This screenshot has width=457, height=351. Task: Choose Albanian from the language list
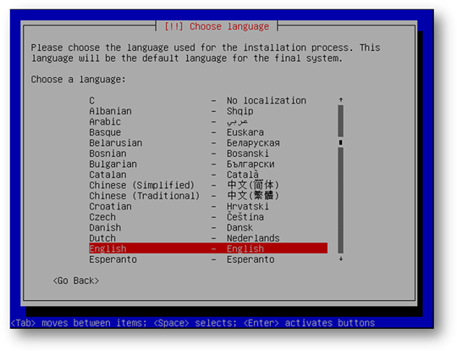pos(208,111)
